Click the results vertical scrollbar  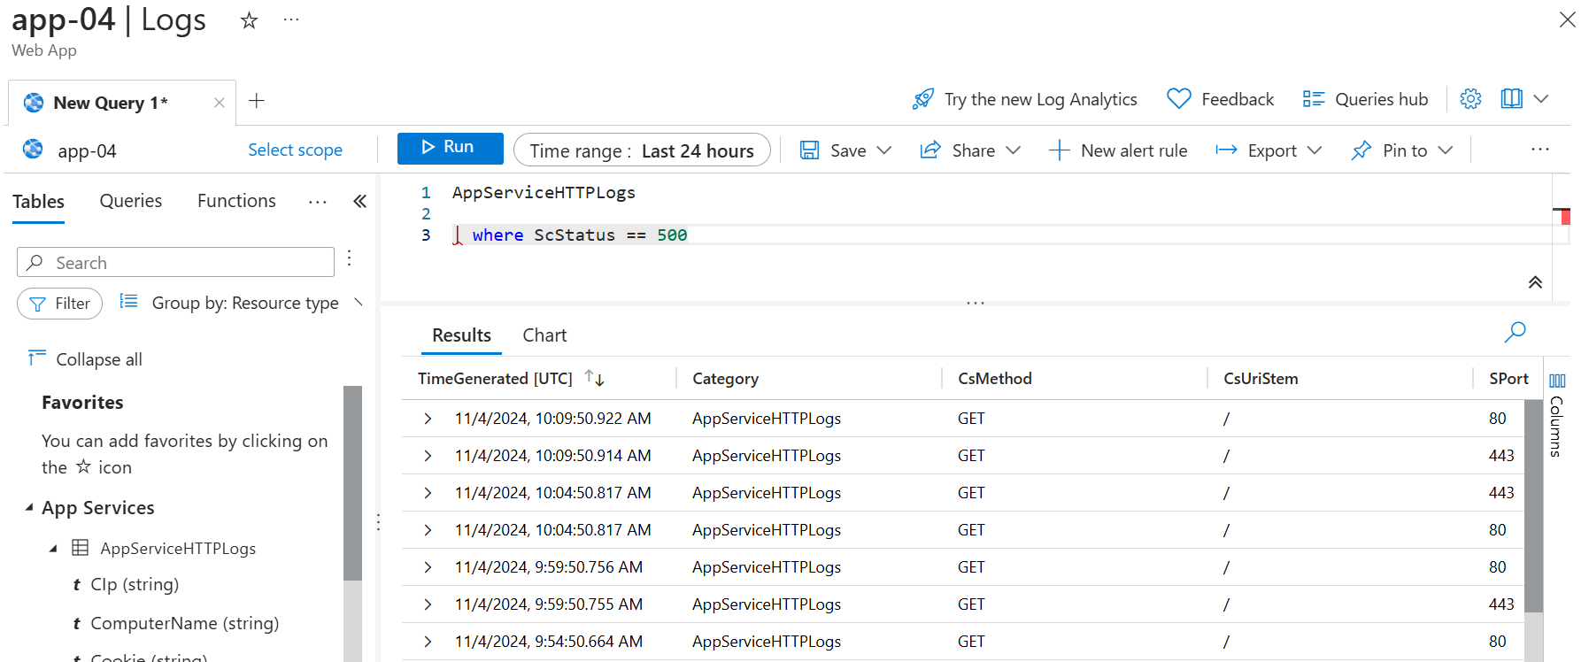click(1533, 505)
